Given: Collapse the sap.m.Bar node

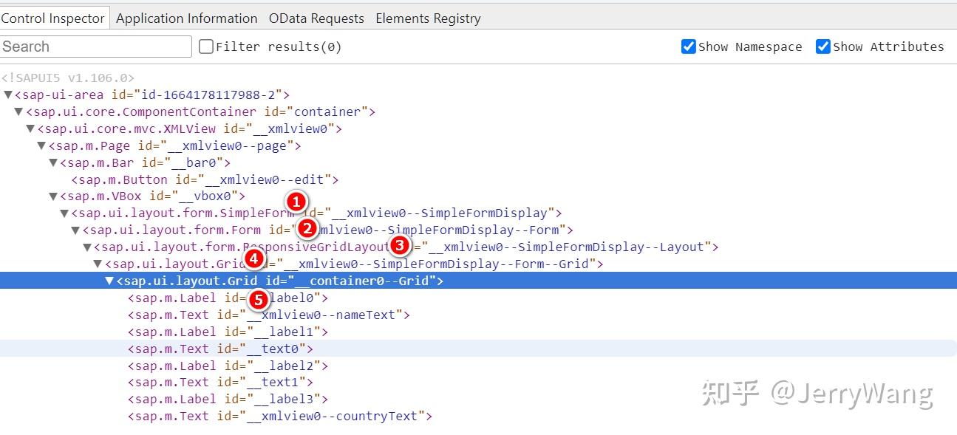Looking at the screenshot, I should coord(52,162).
